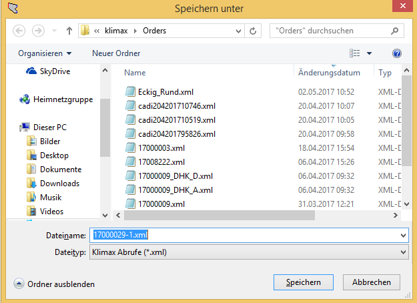Viewport: 417px width, 303px height.
Task: Open the Downloads folder
Action: pyautogui.click(x=53, y=184)
